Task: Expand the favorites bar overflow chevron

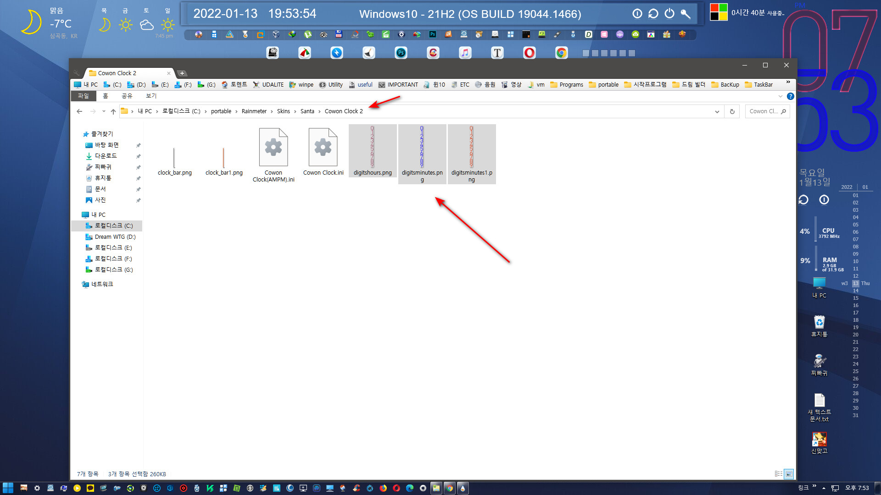Action: [788, 82]
